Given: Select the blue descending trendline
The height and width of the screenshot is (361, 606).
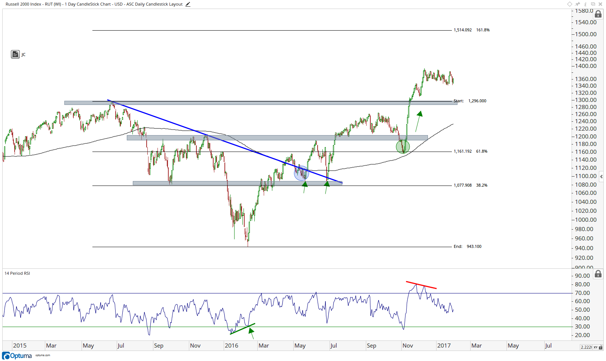Looking at the screenshot, I should click(x=224, y=141).
